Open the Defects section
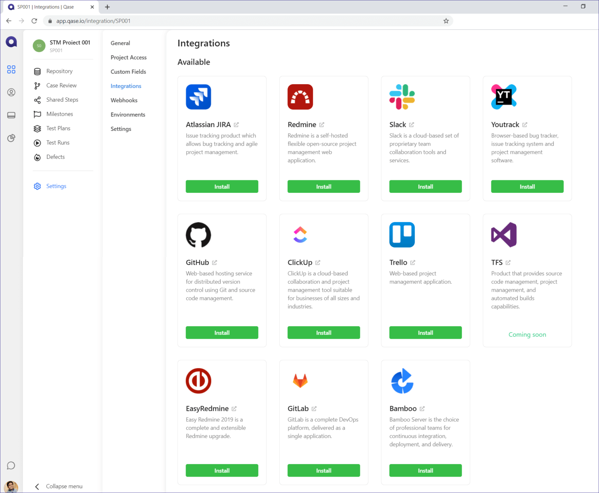The width and height of the screenshot is (599, 493). point(55,157)
